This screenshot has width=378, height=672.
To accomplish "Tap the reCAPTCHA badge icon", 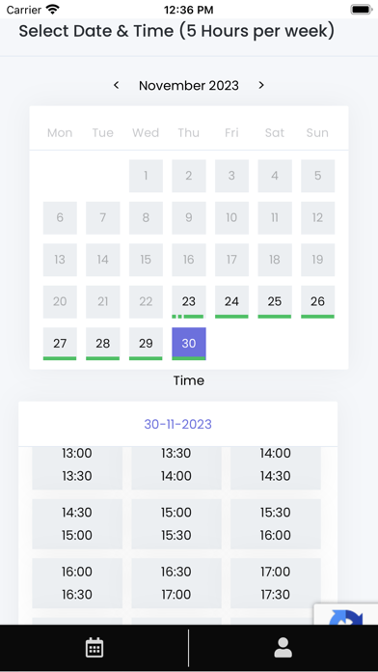I will [x=346, y=615].
